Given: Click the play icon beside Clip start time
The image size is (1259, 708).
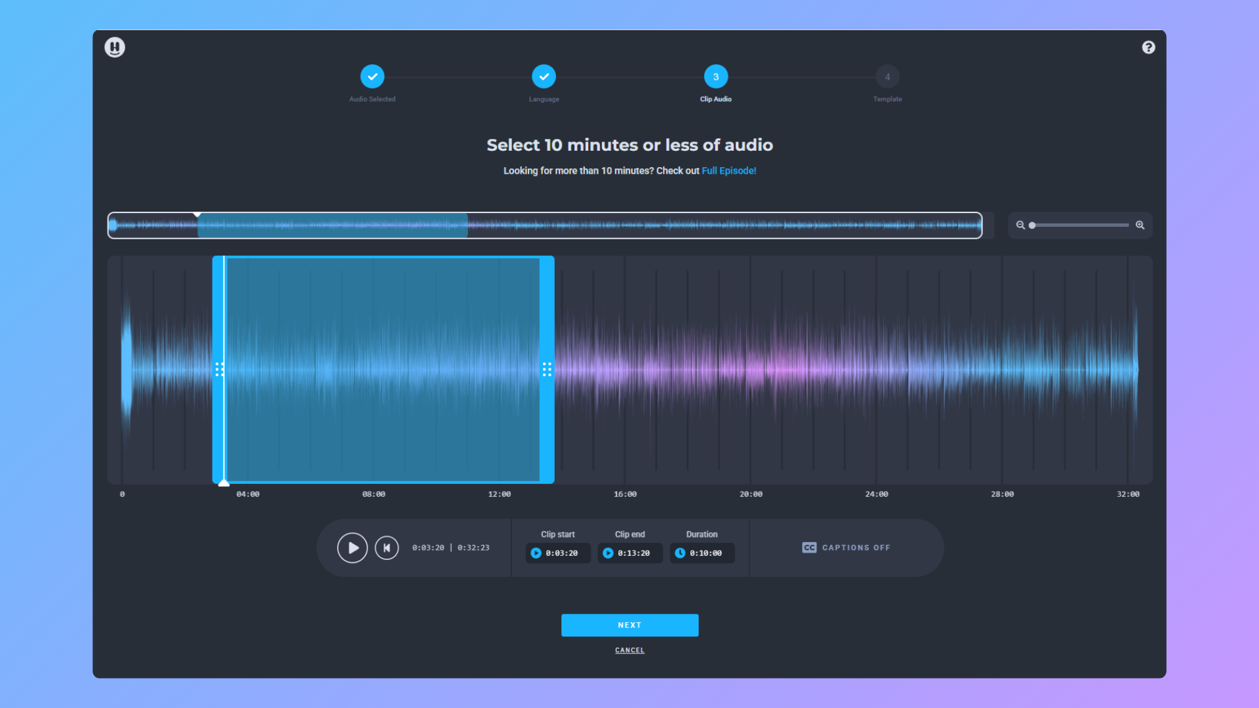Looking at the screenshot, I should (536, 553).
